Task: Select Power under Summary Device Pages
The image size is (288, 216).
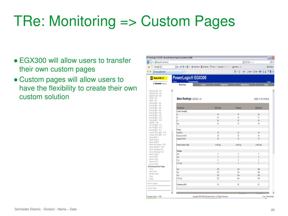Action: pos(151,176)
